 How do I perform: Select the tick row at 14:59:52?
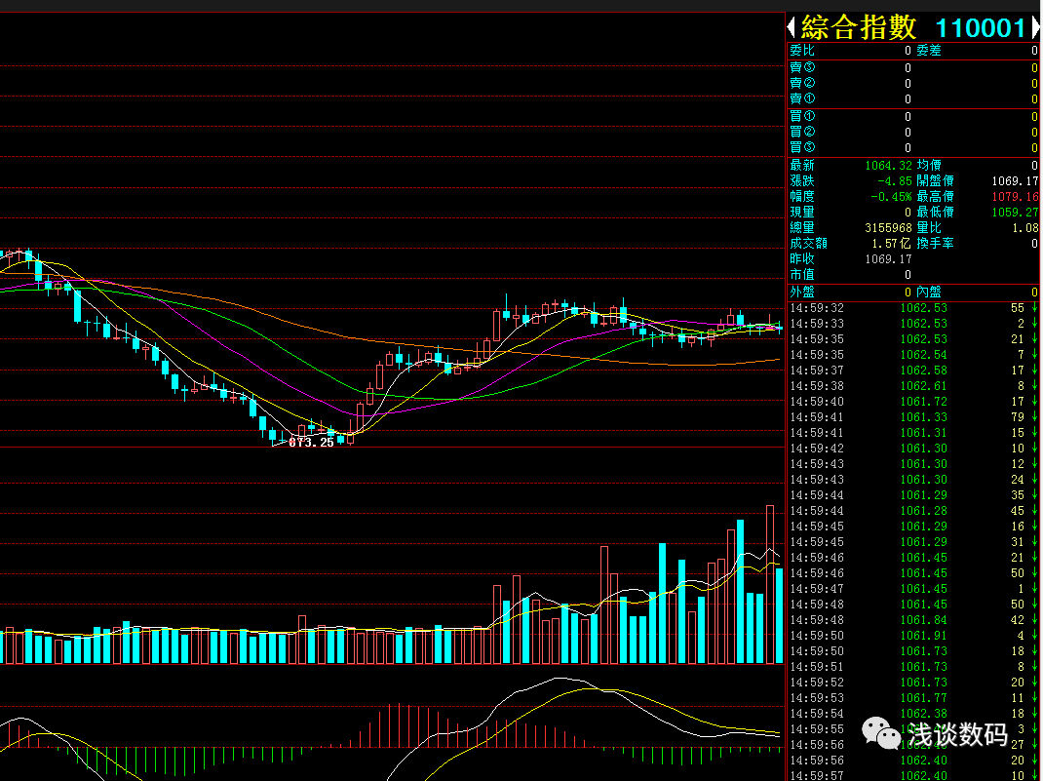[914, 683]
